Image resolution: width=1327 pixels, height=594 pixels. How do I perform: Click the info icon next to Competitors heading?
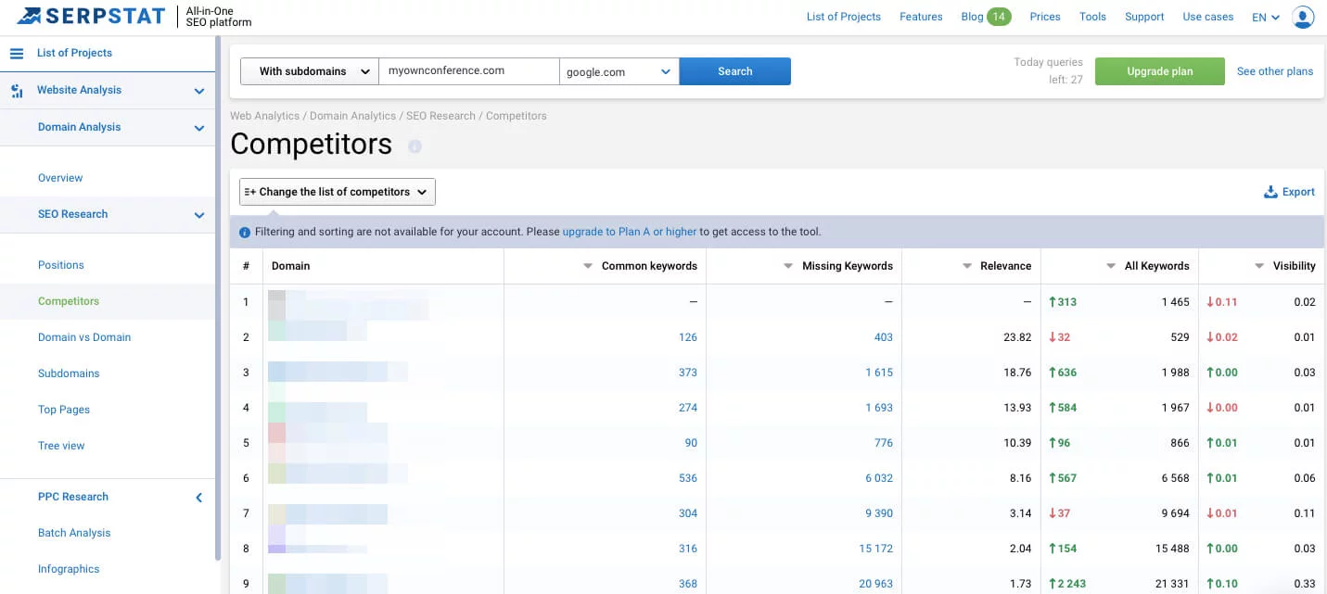(415, 146)
